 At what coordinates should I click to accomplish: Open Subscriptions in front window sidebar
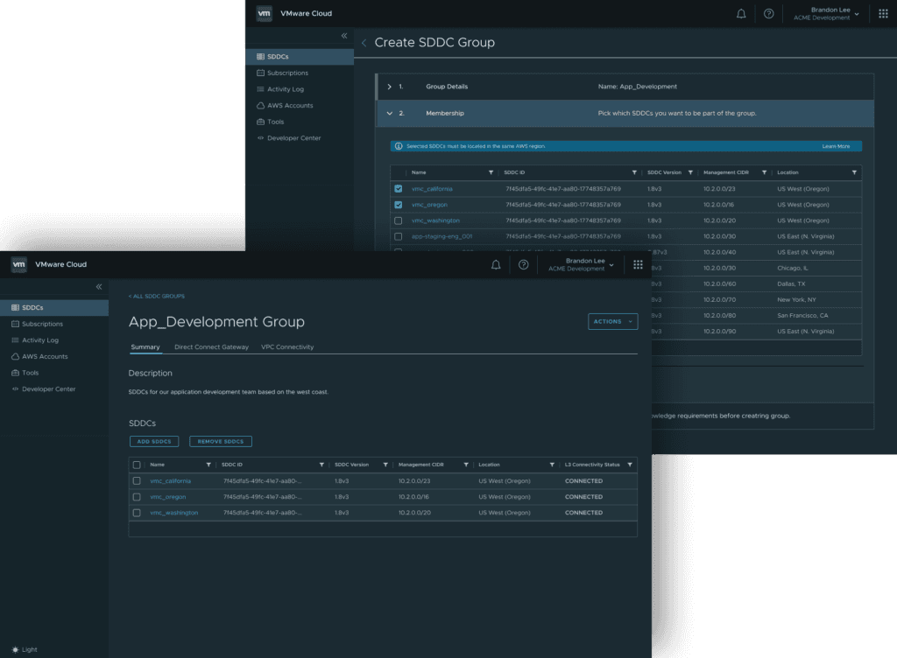pyautogui.click(x=42, y=324)
